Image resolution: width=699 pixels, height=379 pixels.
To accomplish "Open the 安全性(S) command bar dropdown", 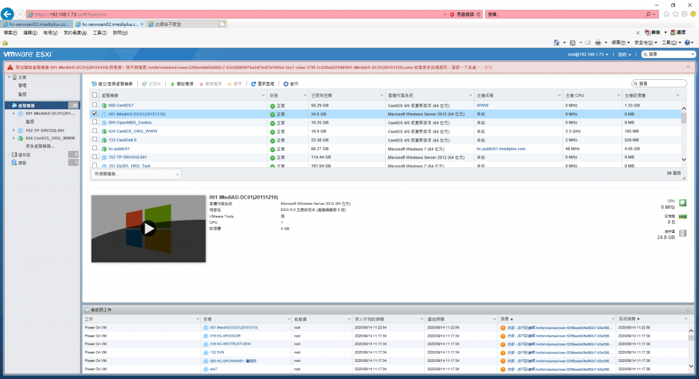I will pos(646,43).
